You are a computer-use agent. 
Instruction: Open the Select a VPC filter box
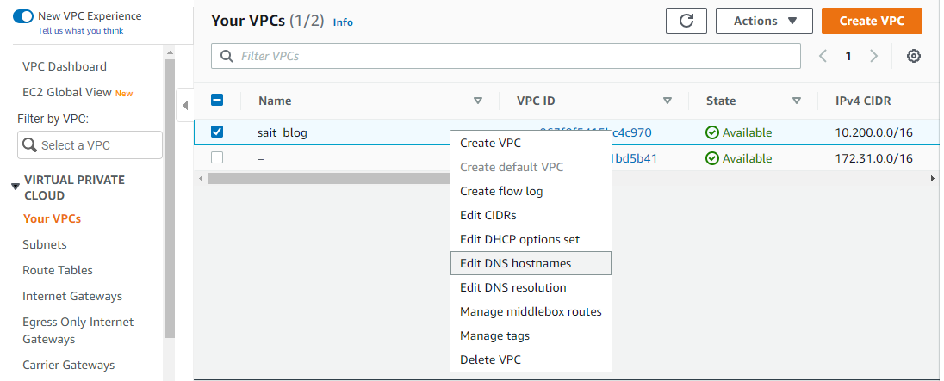pos(90,144)
